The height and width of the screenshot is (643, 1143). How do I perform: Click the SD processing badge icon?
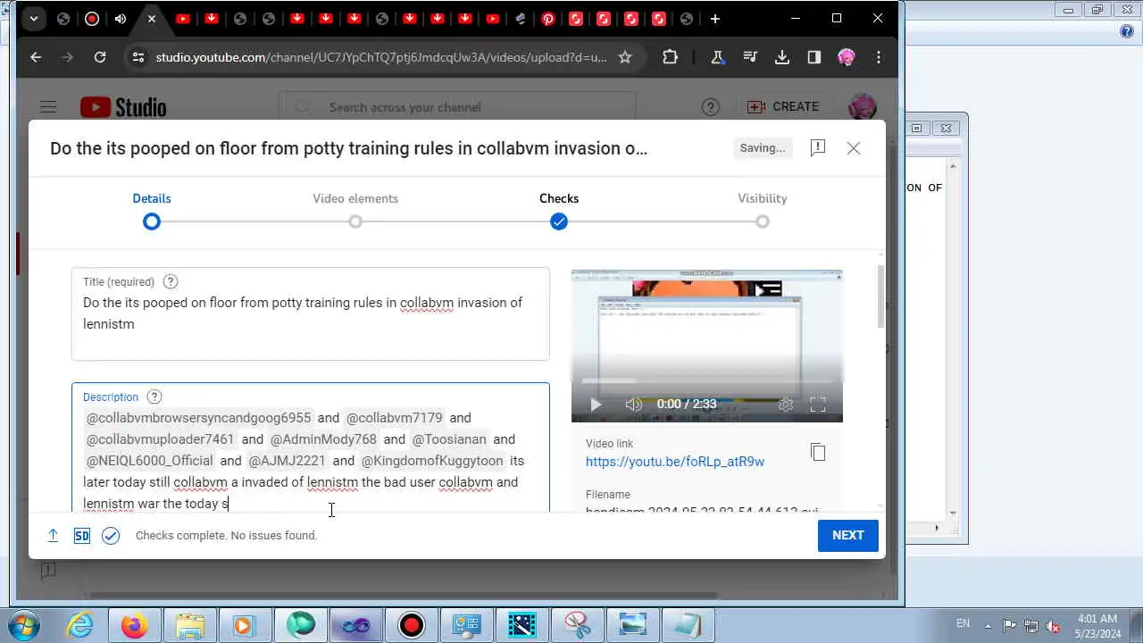pyautogui.click(x=81, y=535)
